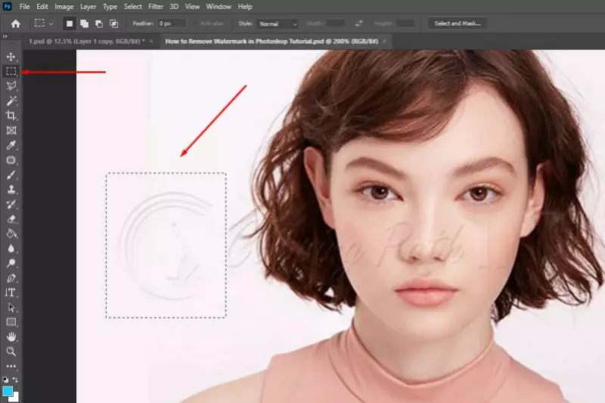Viewport: 605px width, 403px height.
Task: Swap width and height values
Action: (358, 24)
